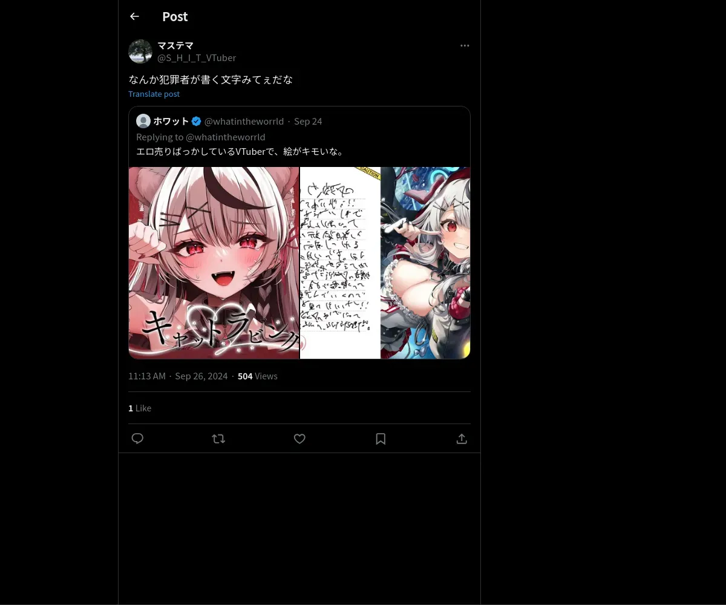
Task: Open the Sep 24 quoted post date
Action: 308,121
